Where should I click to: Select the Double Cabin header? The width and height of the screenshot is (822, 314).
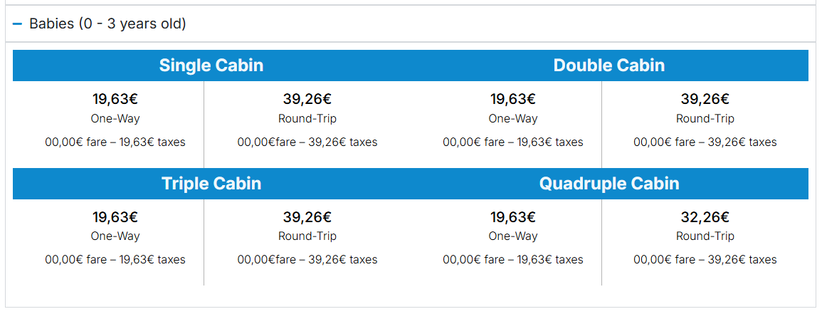click(x=609, y=66)
